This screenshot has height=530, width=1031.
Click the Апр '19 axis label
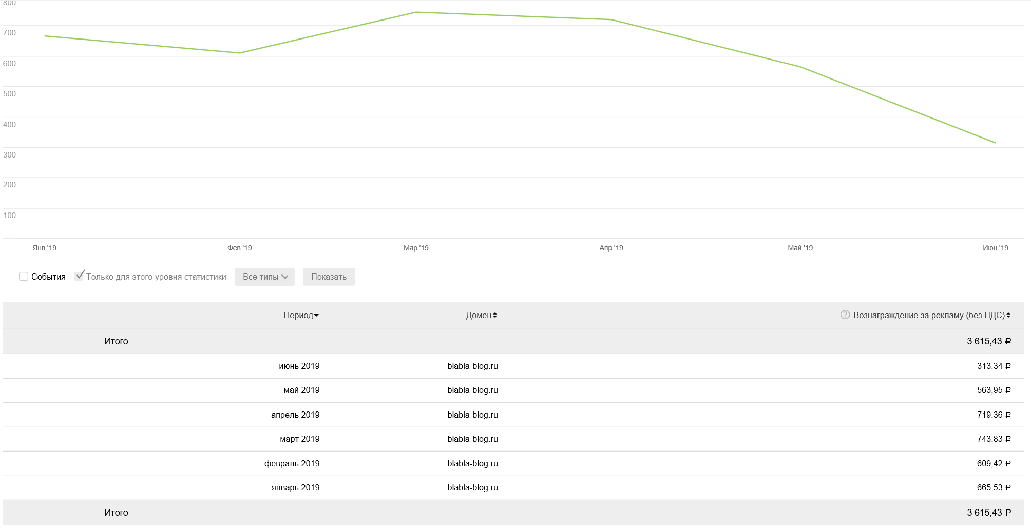click(611, 248)
